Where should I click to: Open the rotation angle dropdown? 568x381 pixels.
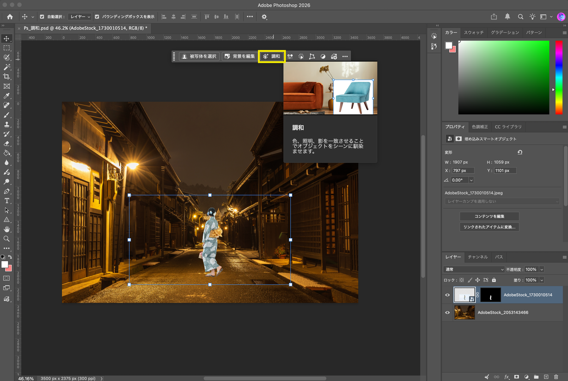(471, 180)
